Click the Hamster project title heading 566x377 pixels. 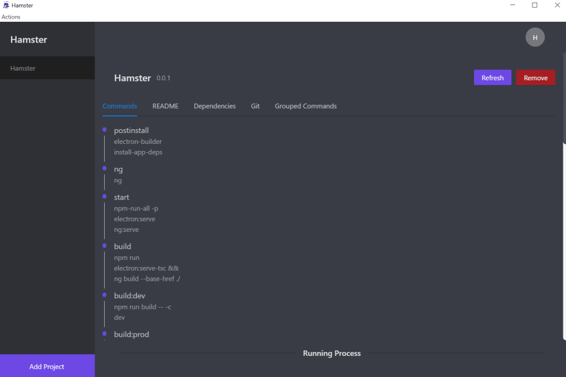[x=132, y=78]
